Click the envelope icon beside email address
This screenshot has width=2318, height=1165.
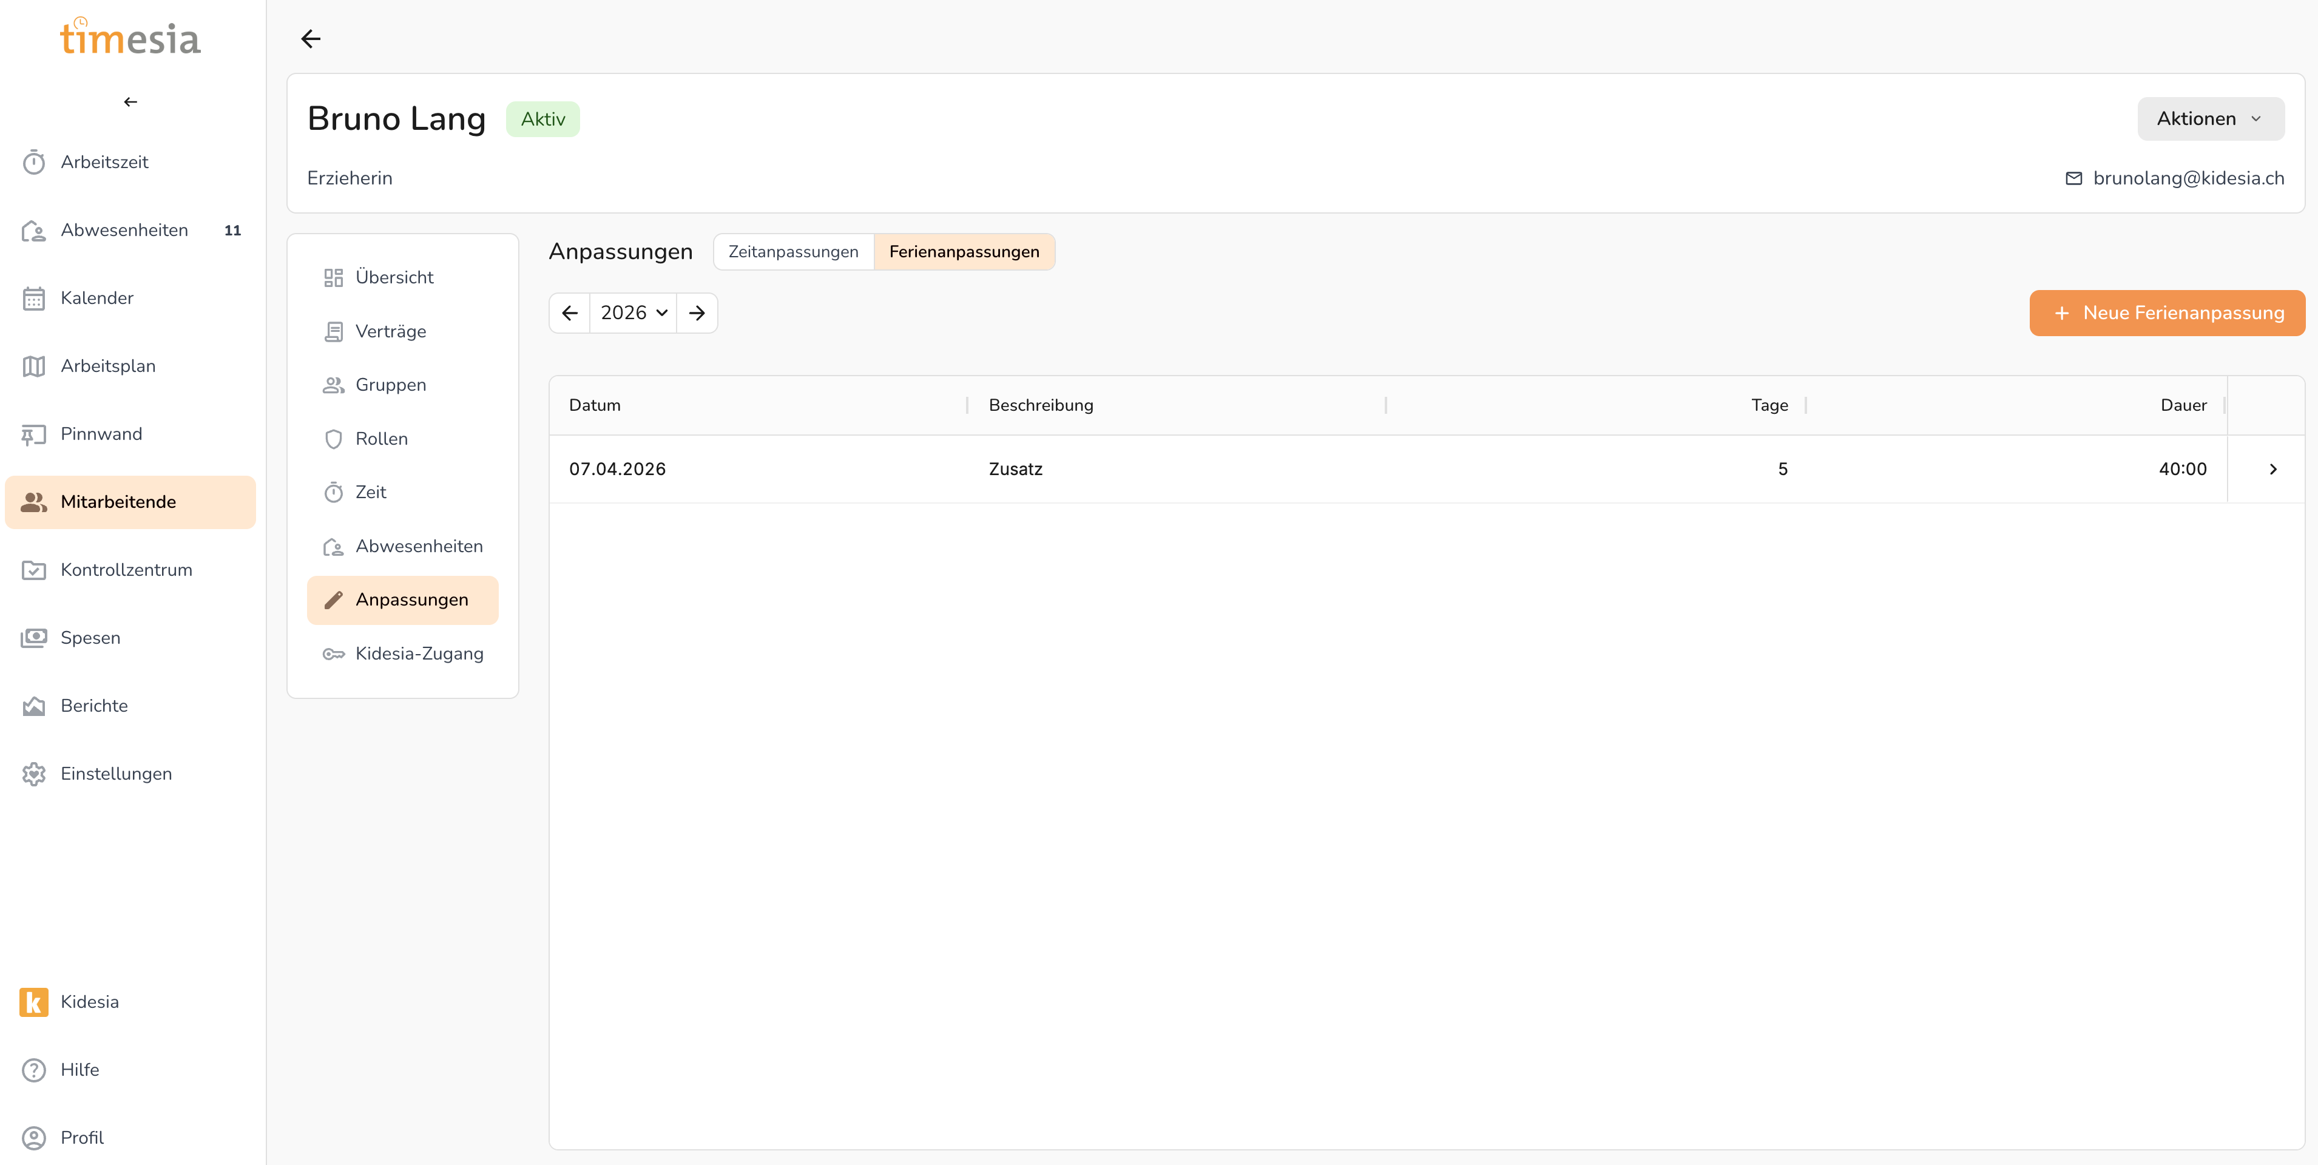point(2073,178)
